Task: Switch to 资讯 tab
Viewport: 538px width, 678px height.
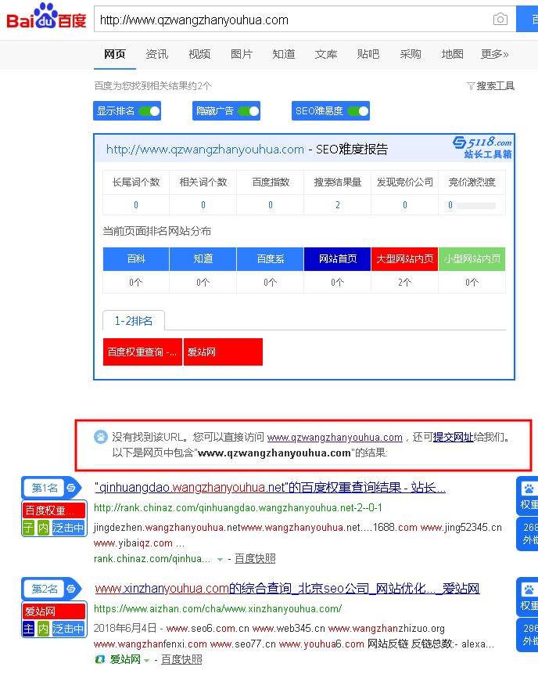Action: pyautogui.click(x=156, y=54)
